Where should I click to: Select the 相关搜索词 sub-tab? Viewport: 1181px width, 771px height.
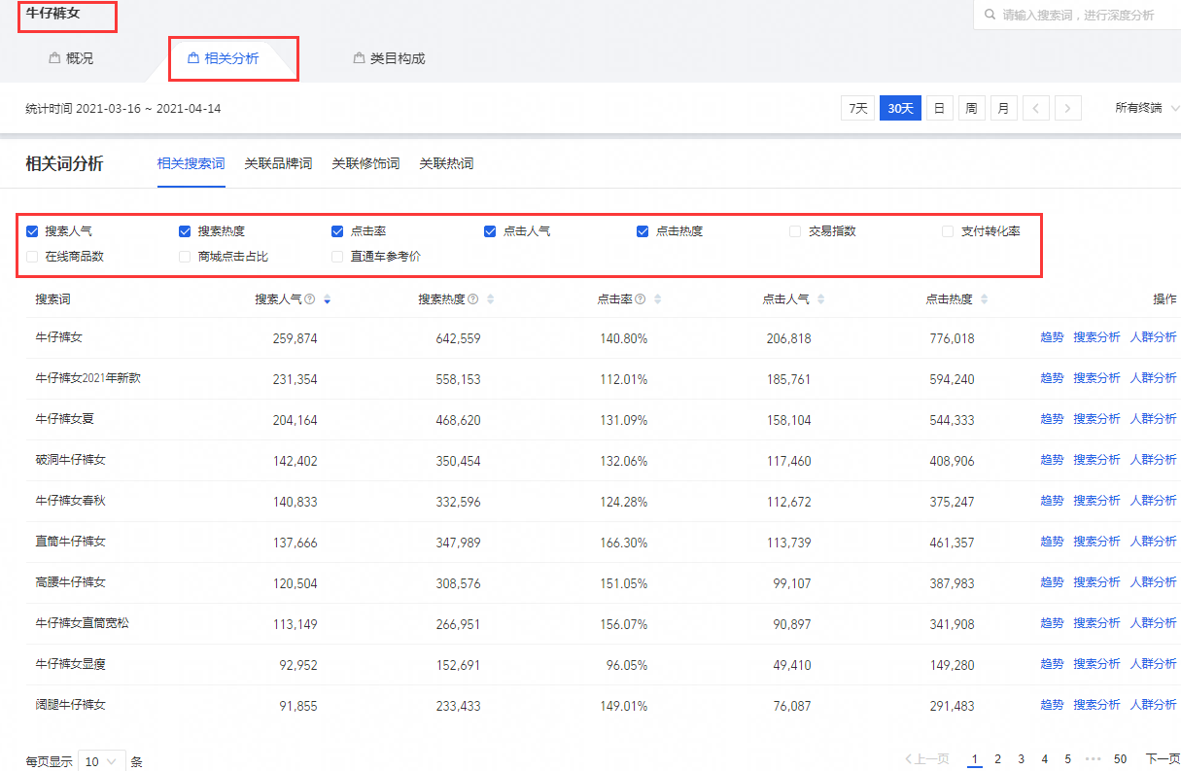tap(191, 163)
